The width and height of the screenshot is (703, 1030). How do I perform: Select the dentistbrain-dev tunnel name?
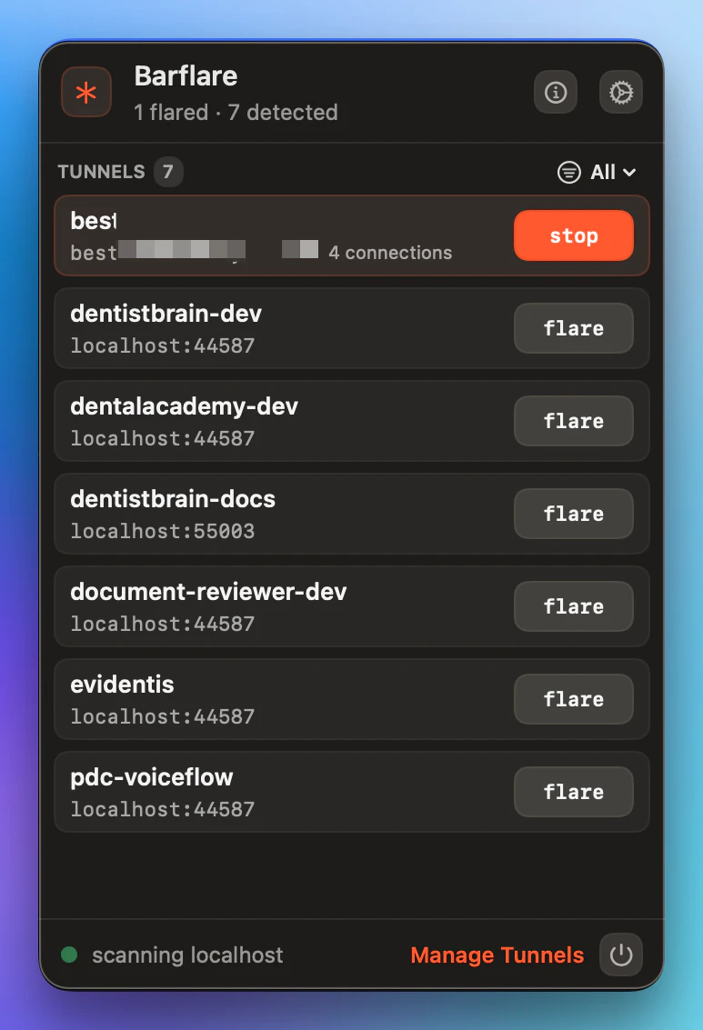(x=166, y=314)
